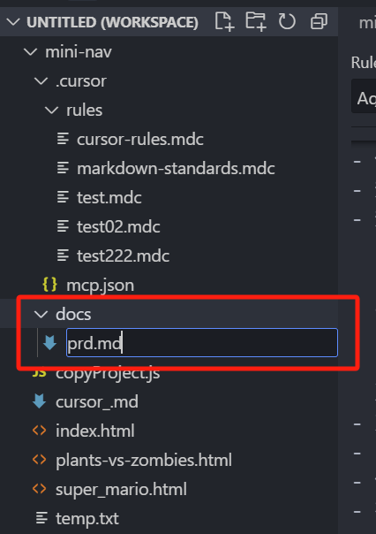Viewport: 376px width, 534px height.
Task: Click the orange HTML icon beside index.html
Action: click(x=40, y=431)
